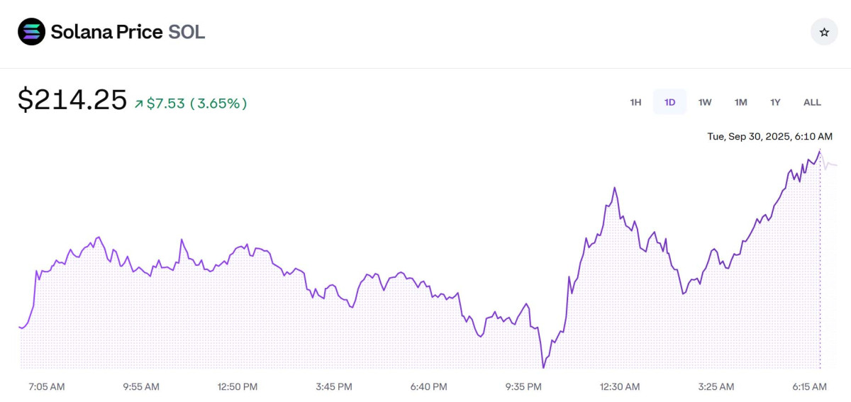Click the $214.25 current price

point(72,100)
